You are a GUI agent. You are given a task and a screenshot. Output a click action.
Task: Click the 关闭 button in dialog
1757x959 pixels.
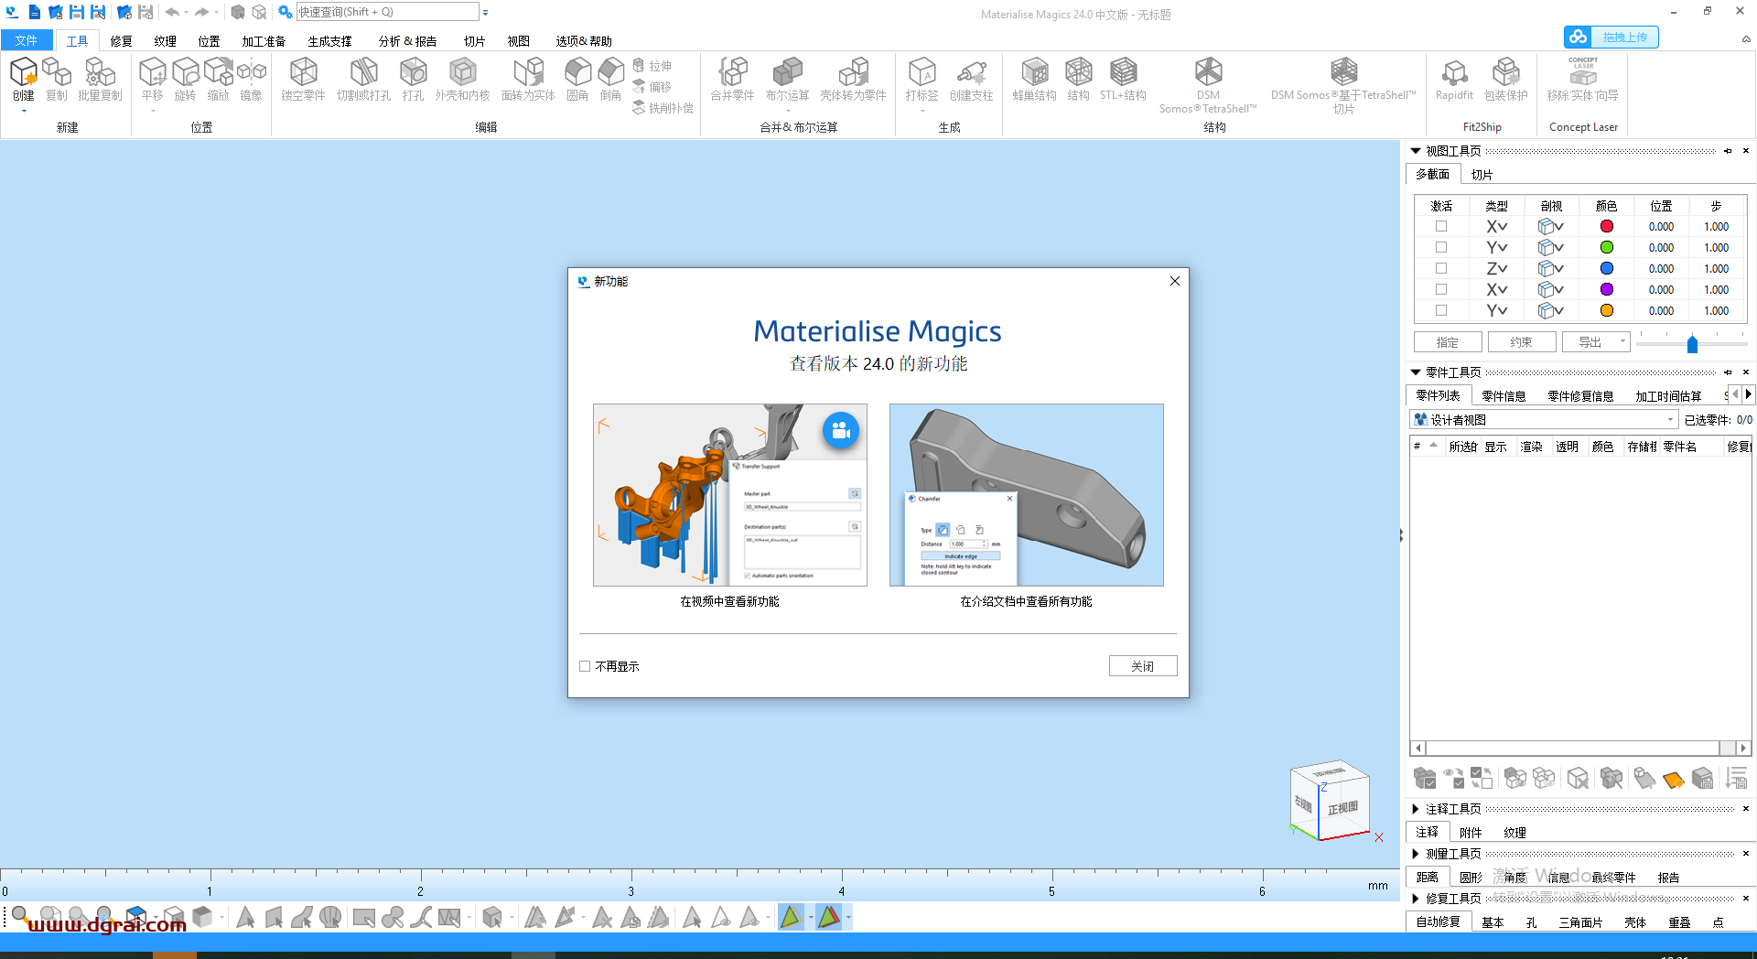tap(1142, 666)
